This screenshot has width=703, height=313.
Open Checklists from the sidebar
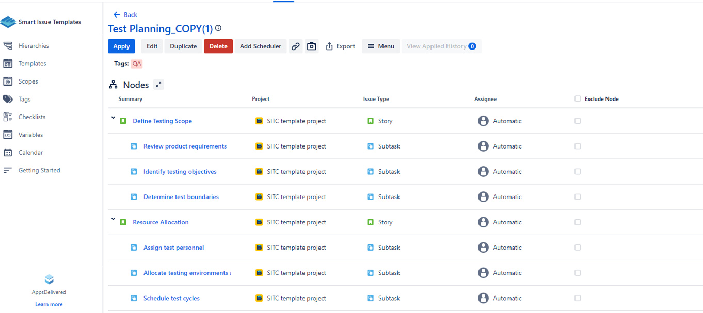pos(32,117)
